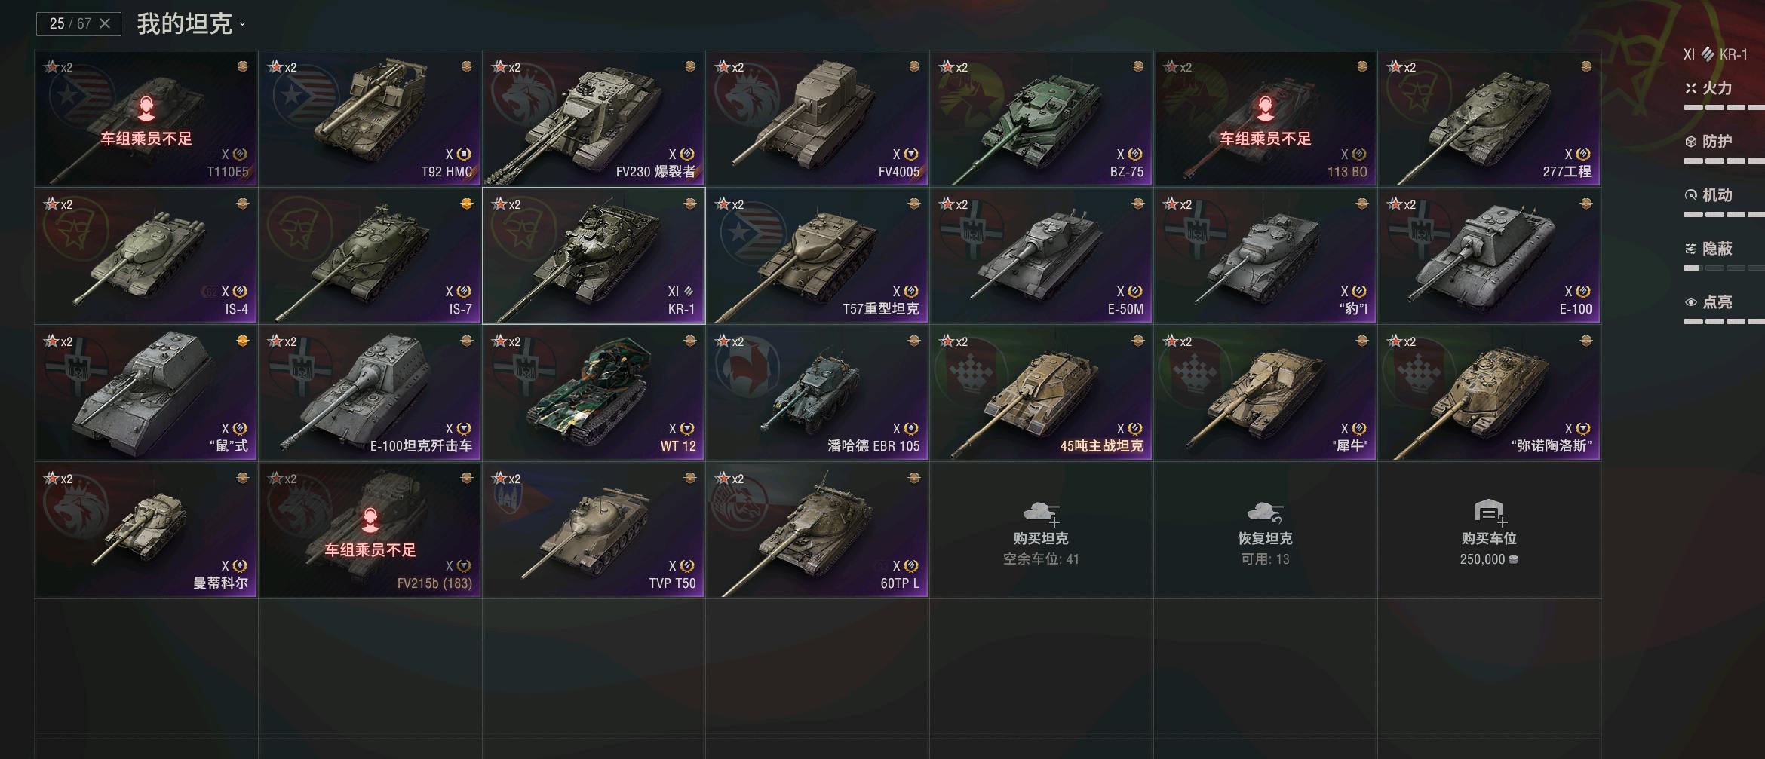Image resolution: width=1765 pixels, height=759 pixels.
Task: Select the TVP T50 tank
Action: tap(594, 530)
